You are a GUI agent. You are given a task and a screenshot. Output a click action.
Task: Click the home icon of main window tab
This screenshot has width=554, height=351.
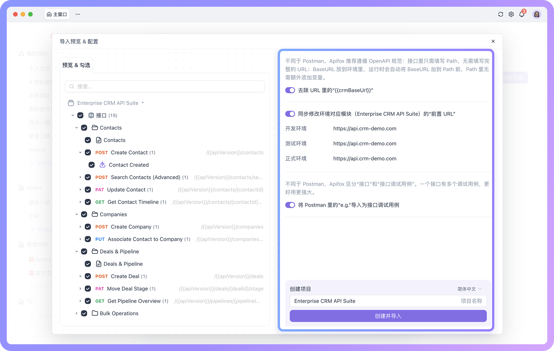click(x=49, y=14)
